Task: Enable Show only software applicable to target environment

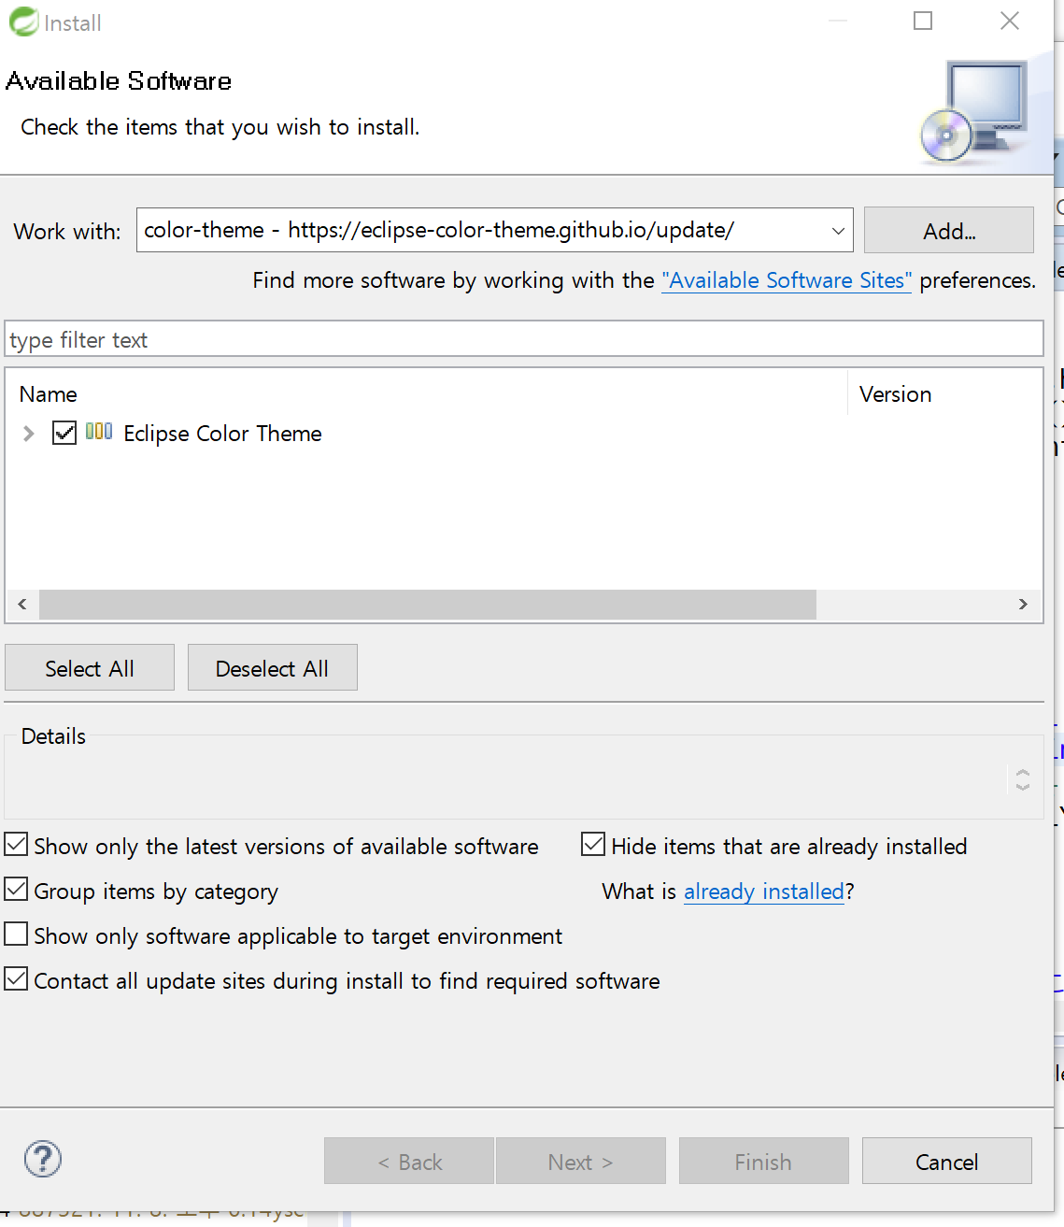Action: 16,935
